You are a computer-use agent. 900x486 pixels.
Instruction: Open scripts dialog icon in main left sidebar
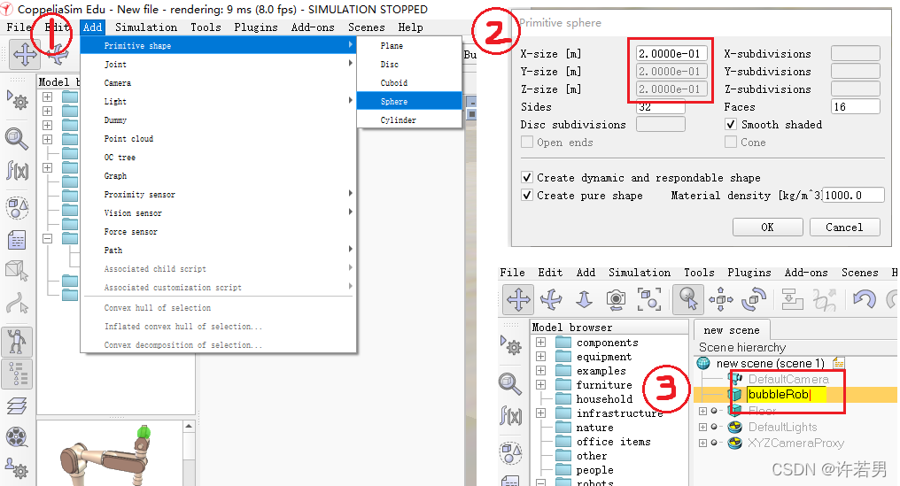point(17,240)
